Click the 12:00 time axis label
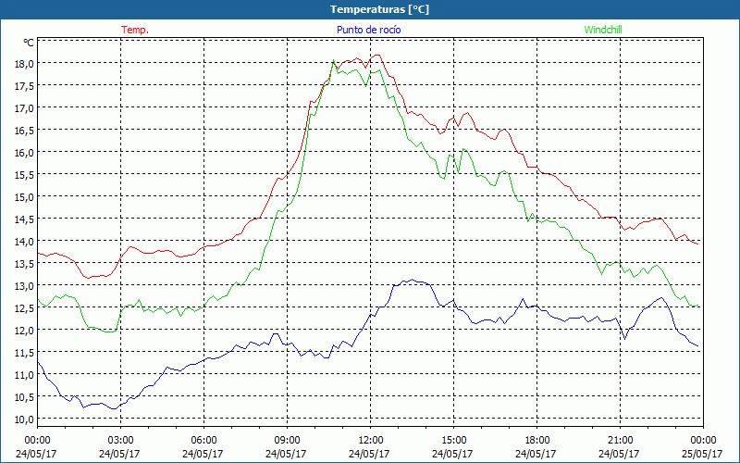740x463 pixels. [x=371, y=441]
